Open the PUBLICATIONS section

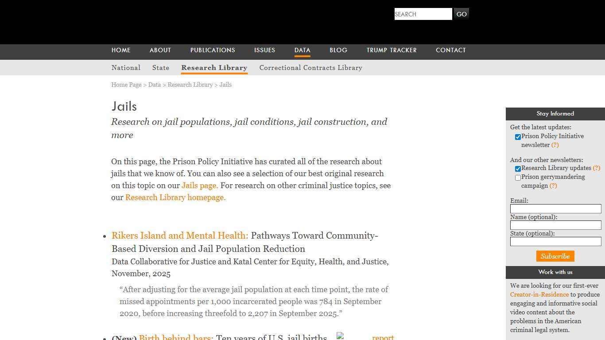pyautogui.click(x=213, y=50)
